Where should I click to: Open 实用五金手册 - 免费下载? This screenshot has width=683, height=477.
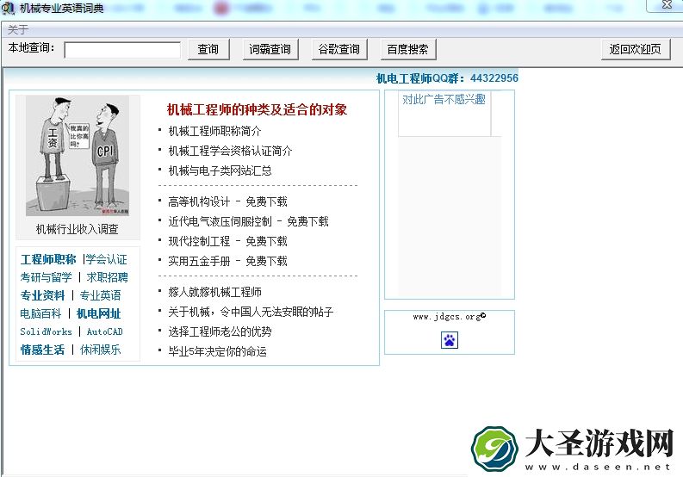227,262
